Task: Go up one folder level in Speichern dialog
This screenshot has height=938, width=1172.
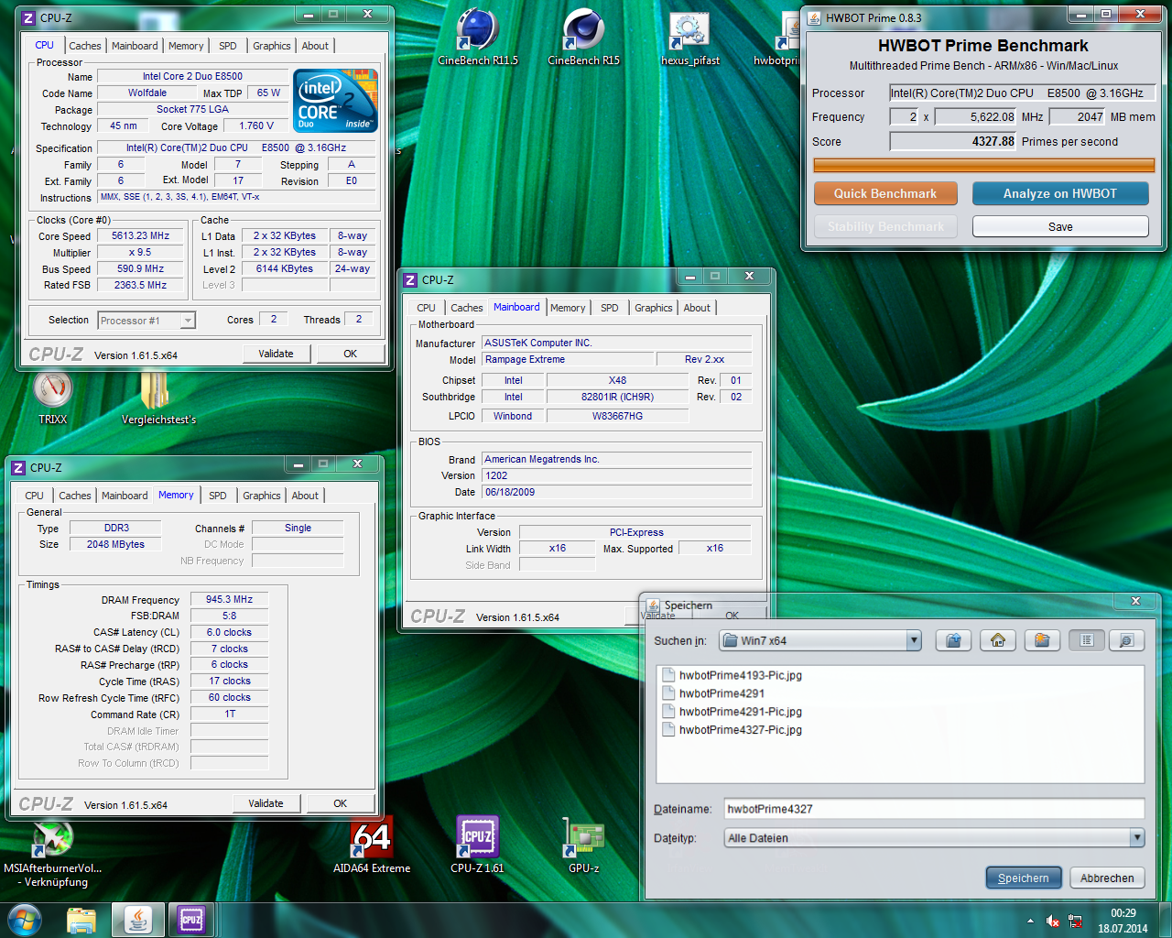Action: pos(953,640)
